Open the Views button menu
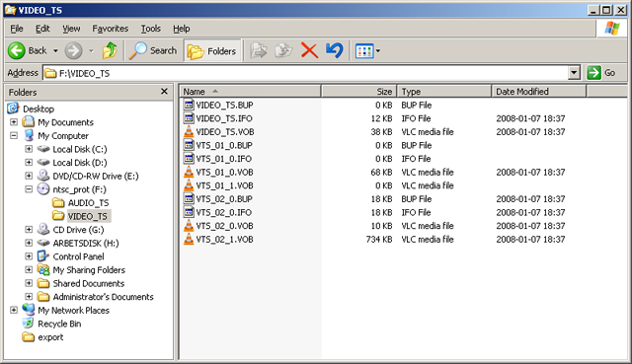The image size is (632, 364). tap(367, 51)
